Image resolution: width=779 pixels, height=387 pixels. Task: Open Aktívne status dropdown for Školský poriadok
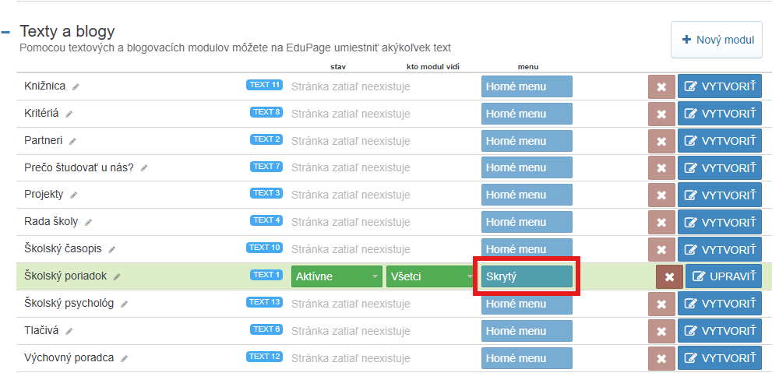coord(337,276)
